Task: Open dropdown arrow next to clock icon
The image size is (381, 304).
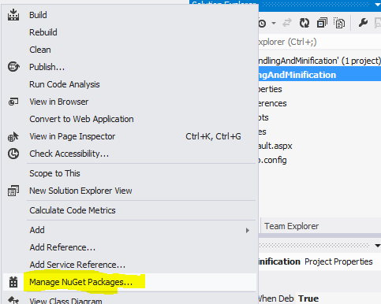Action: [x=274, y=24]
